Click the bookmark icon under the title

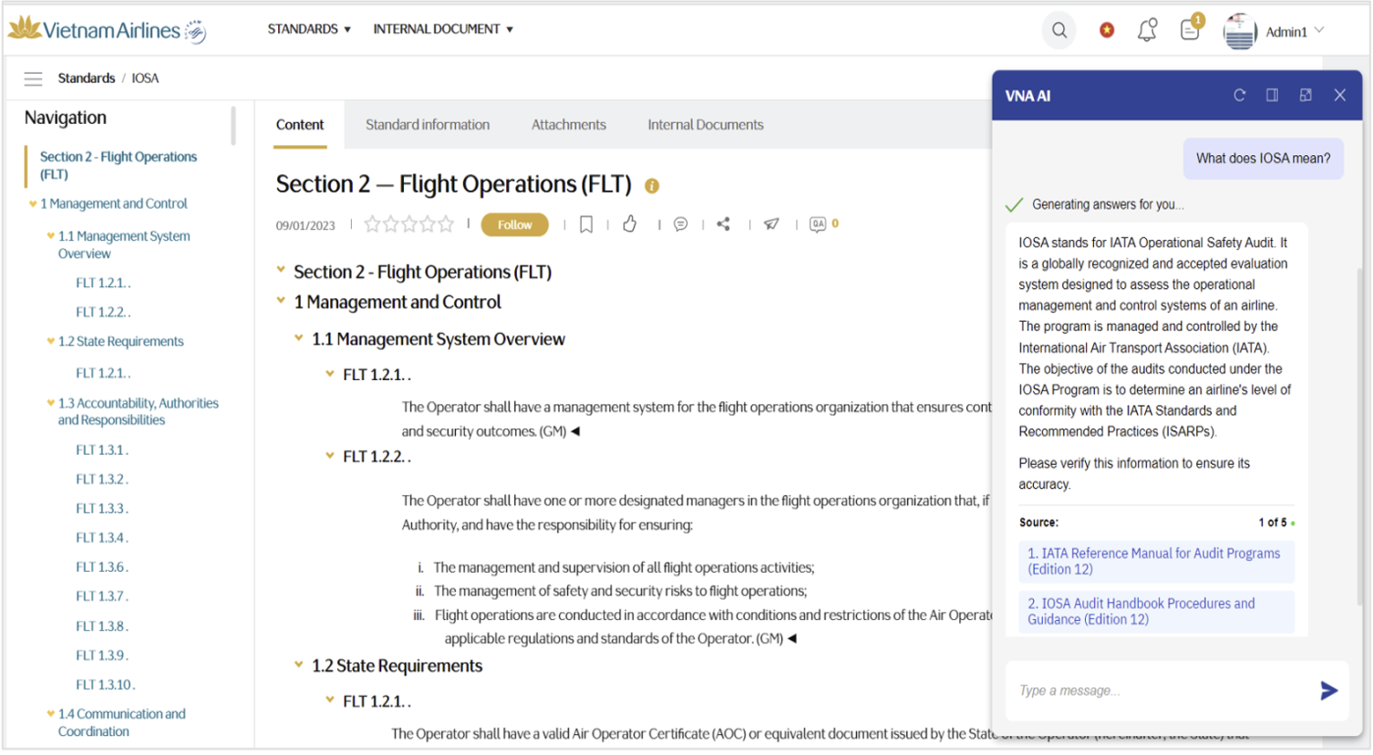click(586, 224)
